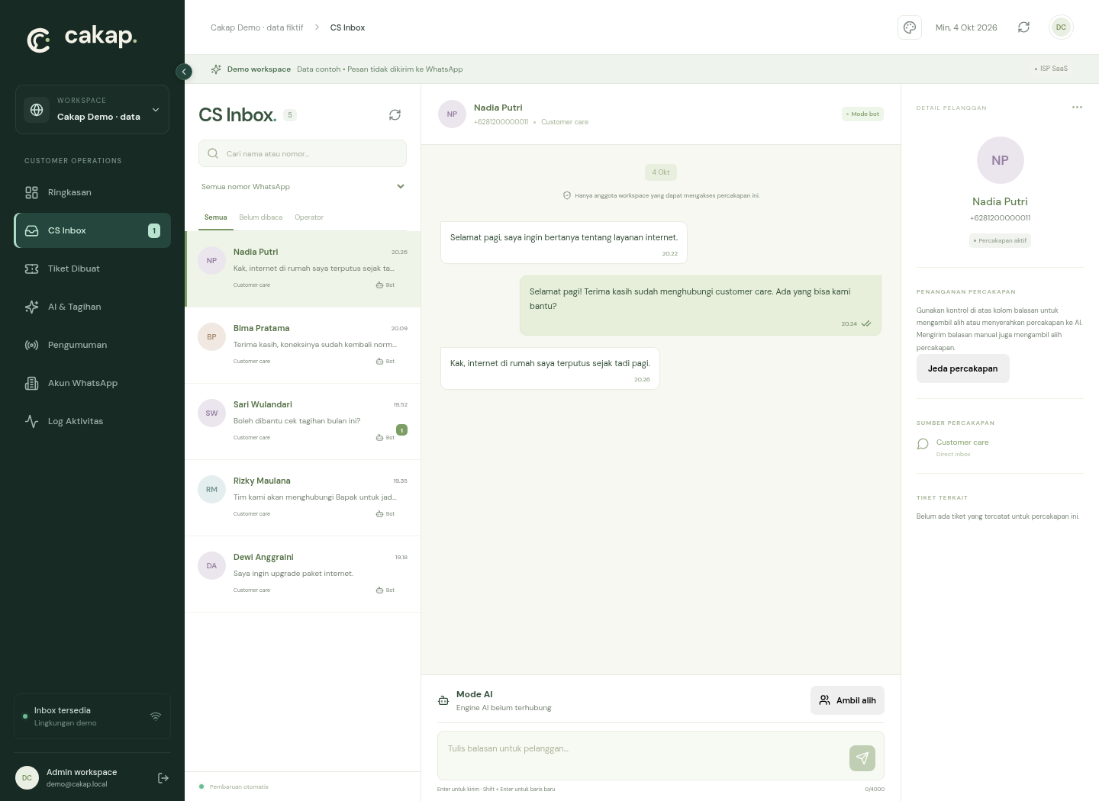
Task: Collapse the sidebar with the chevron button
Action: click(x=184, y=71)
